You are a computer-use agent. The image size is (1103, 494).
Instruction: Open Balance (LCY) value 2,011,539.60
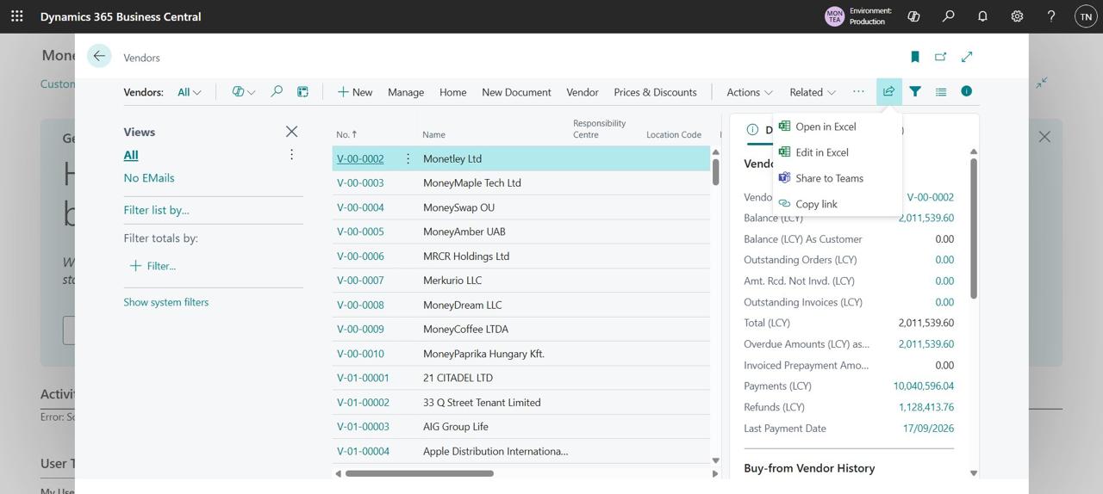tap(926, 218)
